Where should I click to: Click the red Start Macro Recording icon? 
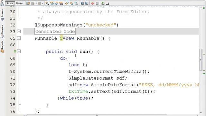[92, 4]
